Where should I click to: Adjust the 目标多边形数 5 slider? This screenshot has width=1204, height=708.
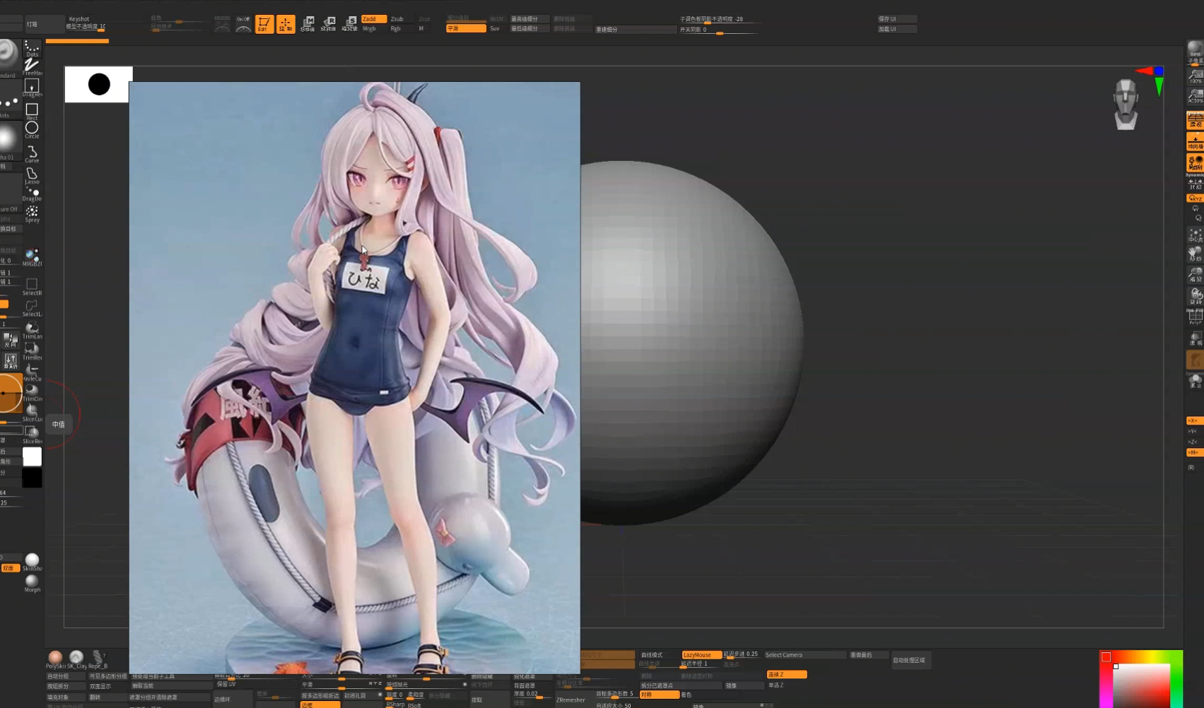click(616, 694)
